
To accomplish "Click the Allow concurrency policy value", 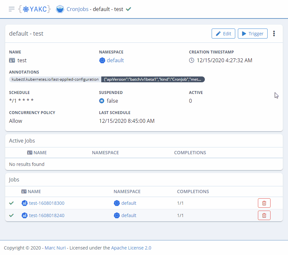I will 16,121.
